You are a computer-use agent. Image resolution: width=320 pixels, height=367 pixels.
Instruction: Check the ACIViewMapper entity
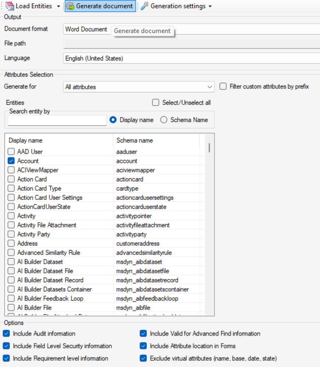[x=11, y=170]
